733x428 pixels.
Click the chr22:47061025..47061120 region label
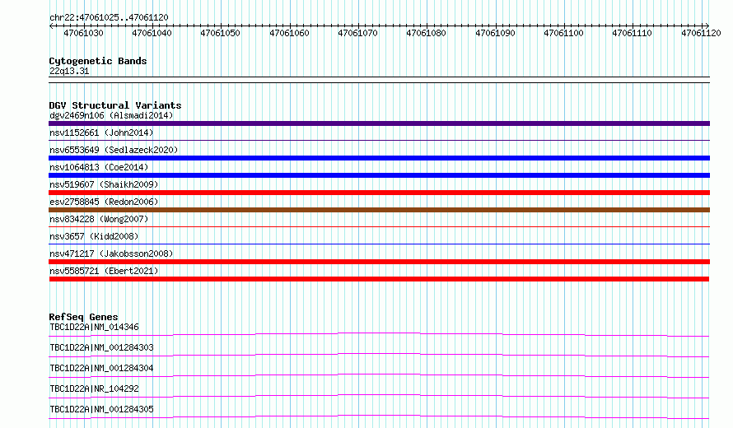pyautogui.click(x=109, y=17)
